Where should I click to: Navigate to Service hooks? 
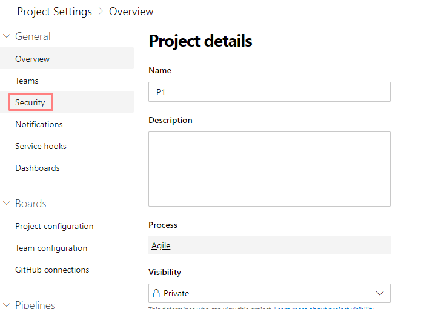tap(41, 146)
